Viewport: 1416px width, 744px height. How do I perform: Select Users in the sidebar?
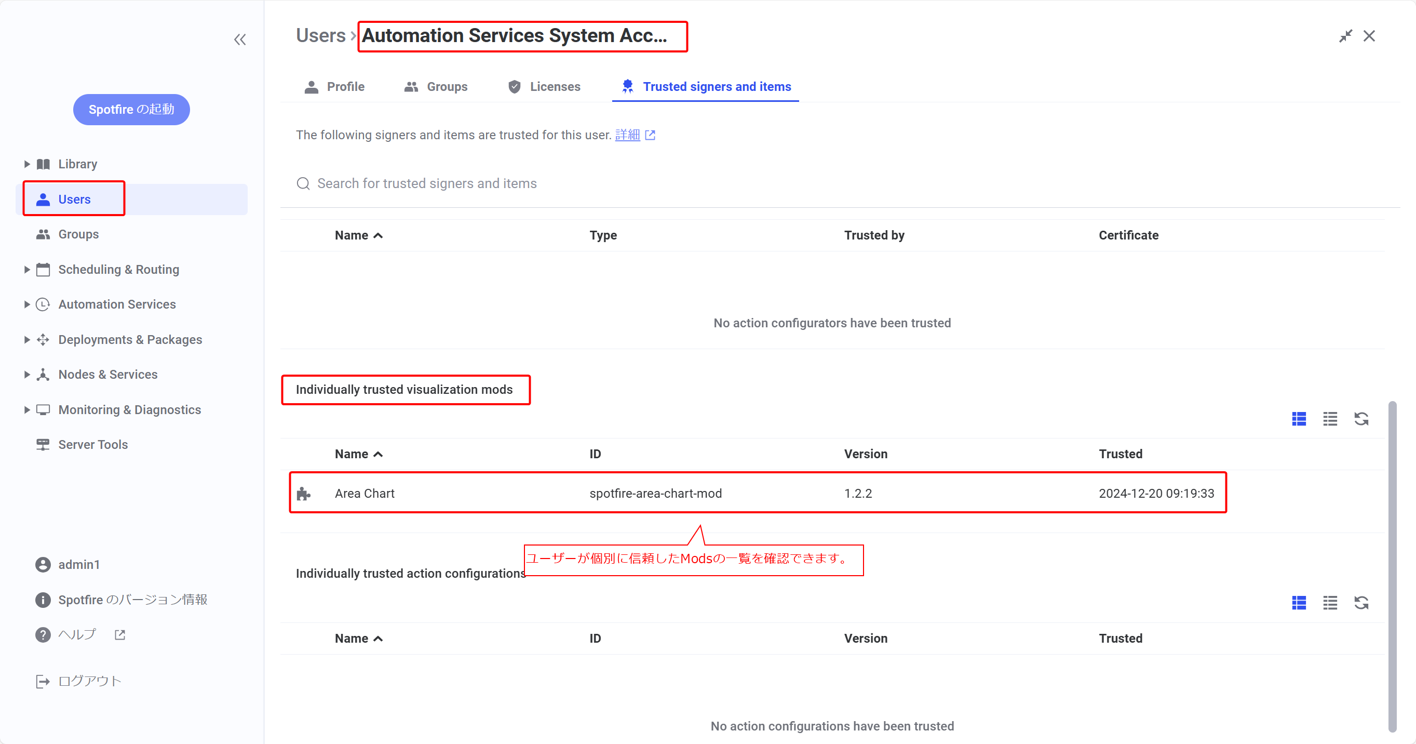point(132,199)
